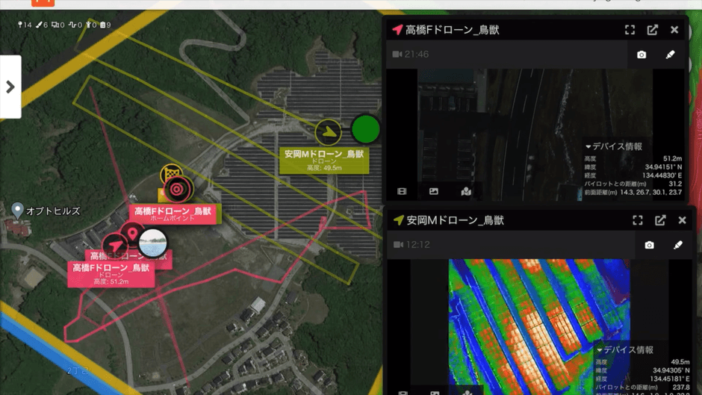702x395 pixels.
Task: Open the round photo thumbnail on map
Action: tap(152, 242)
